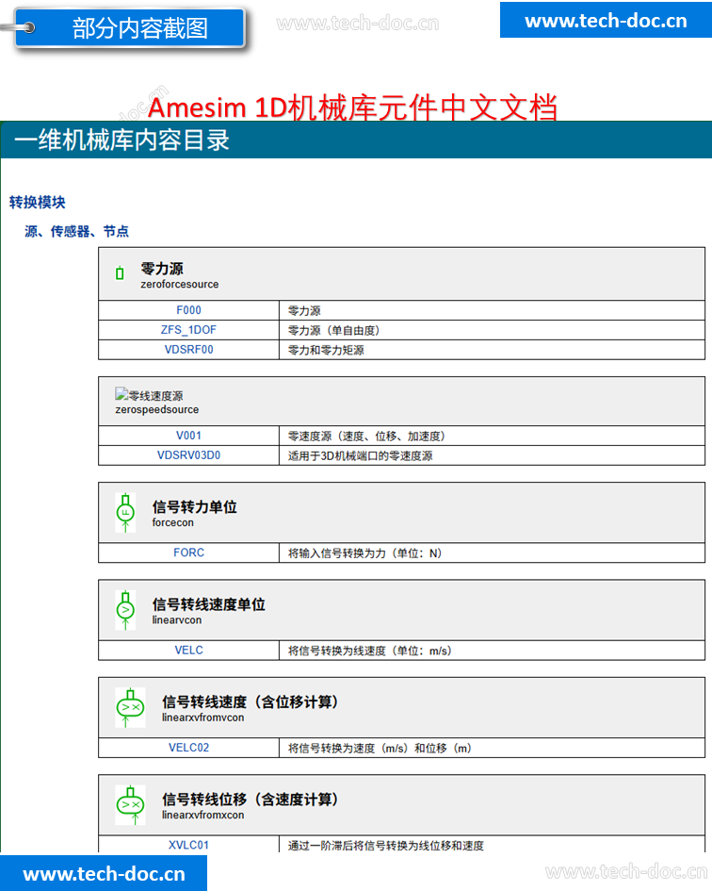Click the linearvcon name text
The image size is (712, 891).
[176, 620]
